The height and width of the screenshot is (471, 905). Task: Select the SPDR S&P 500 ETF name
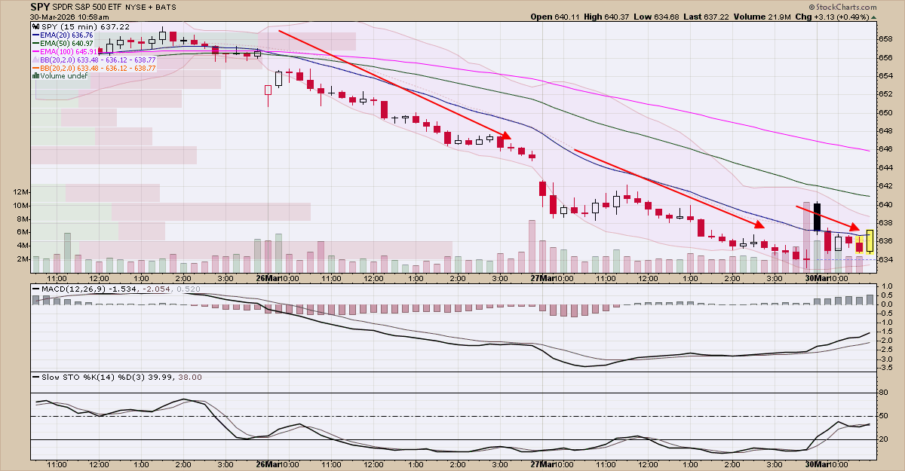(87, 7)
